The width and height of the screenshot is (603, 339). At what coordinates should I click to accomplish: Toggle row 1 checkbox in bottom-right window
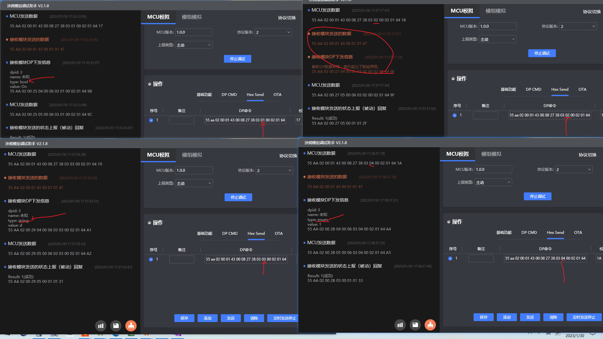pyautogui.click(x=450, y=258)
